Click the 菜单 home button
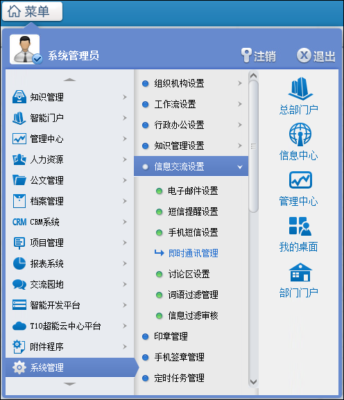 click(32, 12)
